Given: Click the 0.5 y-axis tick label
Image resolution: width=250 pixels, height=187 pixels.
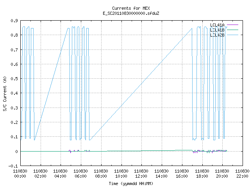Looking at the screenshot, I should coord(14,79).
